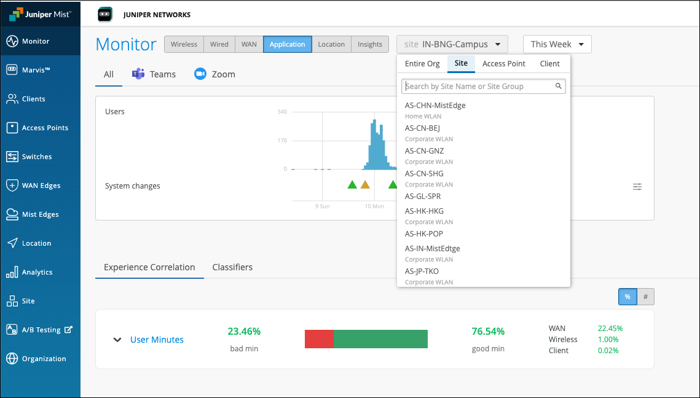This screenshot has height=398, width=700.
Task: Open chart settings sliders icon
Action: pos(637,187)
